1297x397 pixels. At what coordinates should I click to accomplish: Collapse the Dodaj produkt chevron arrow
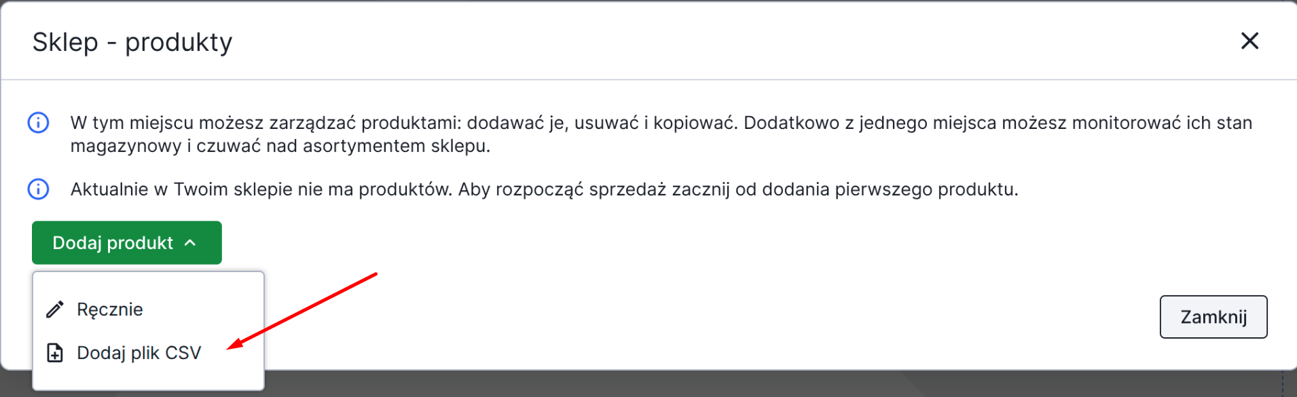(x=191, y=243)
